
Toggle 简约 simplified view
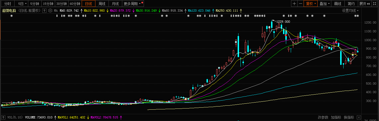tap(351, 4)
